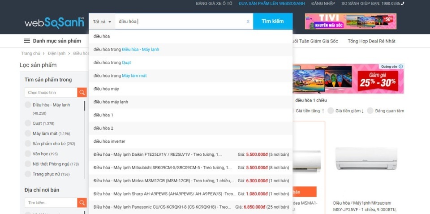This screenshot has height=214, width=430.
Task: Go to Trang chủ breadcrumb
Action: point(31,53)
